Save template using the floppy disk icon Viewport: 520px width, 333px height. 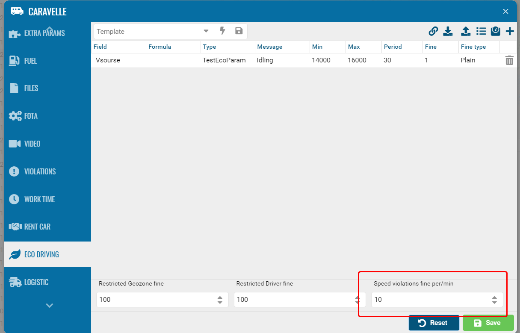[239, 31]
